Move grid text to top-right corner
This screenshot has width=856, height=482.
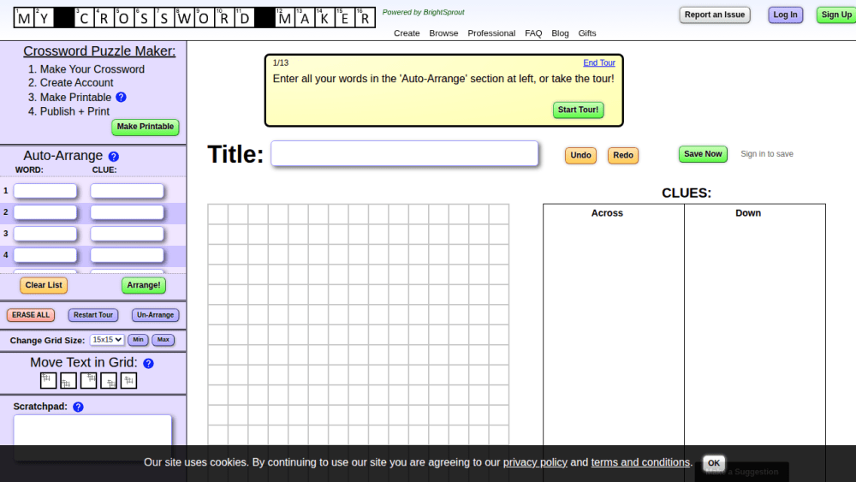coord(88,380)
